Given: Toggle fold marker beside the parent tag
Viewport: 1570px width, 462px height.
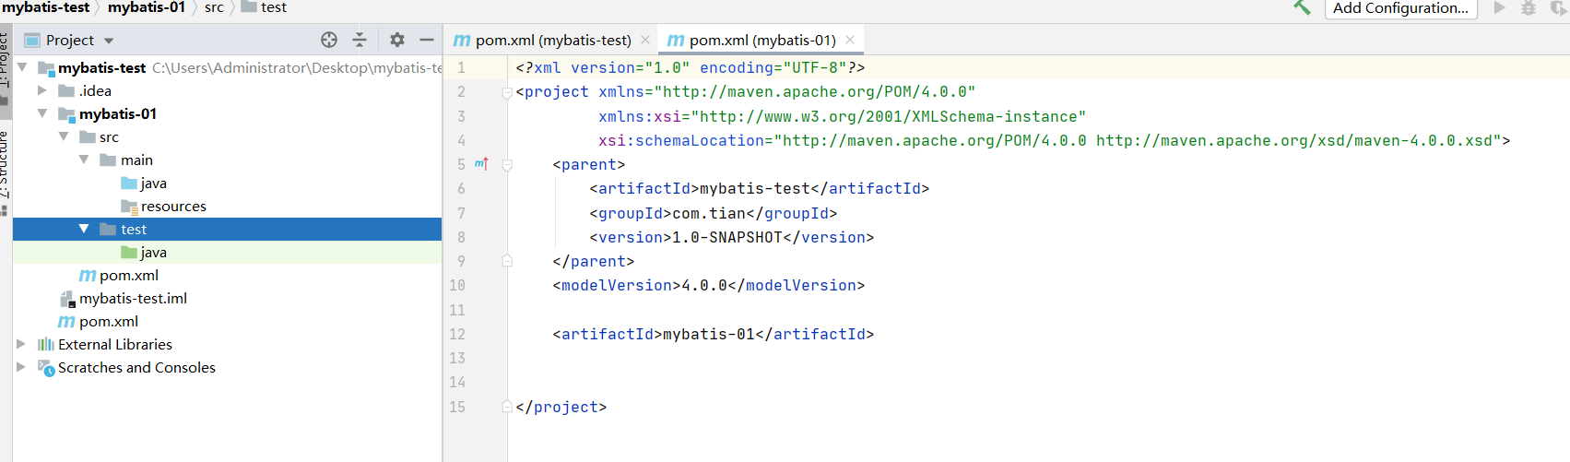Looking at the screenshot, I should point(507,164).
